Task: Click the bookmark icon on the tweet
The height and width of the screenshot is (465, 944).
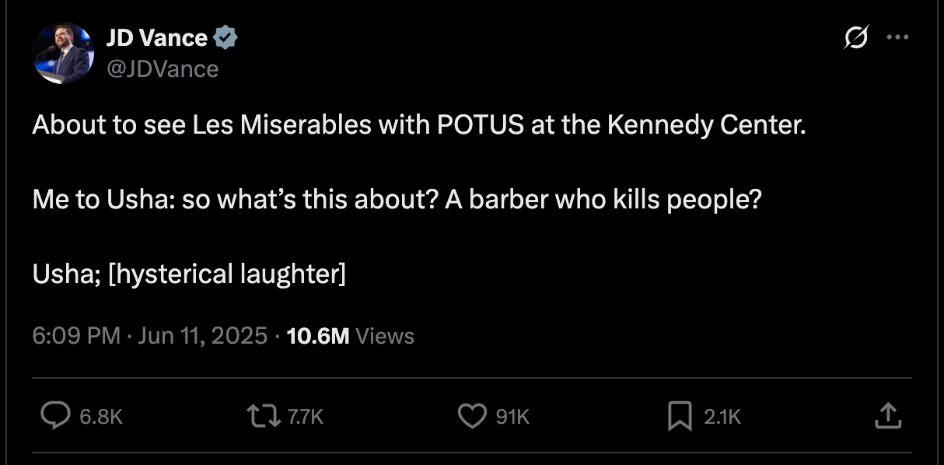Action: coord(680,417)
